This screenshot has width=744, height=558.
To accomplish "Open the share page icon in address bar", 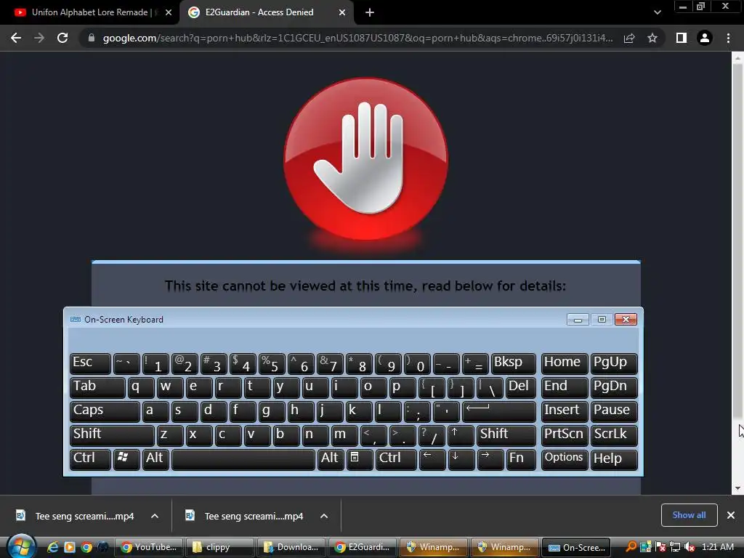I will tap(629, 38).
